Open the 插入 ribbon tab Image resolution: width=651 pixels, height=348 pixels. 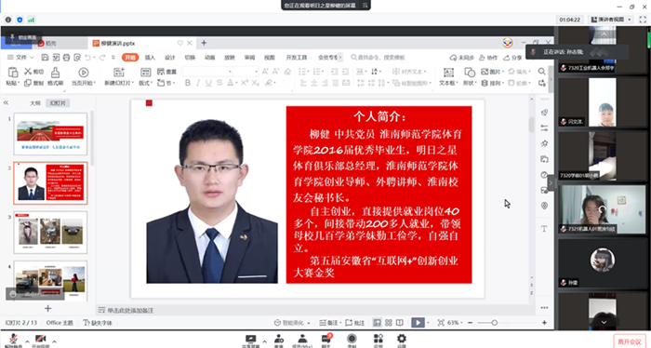(150, 58)
